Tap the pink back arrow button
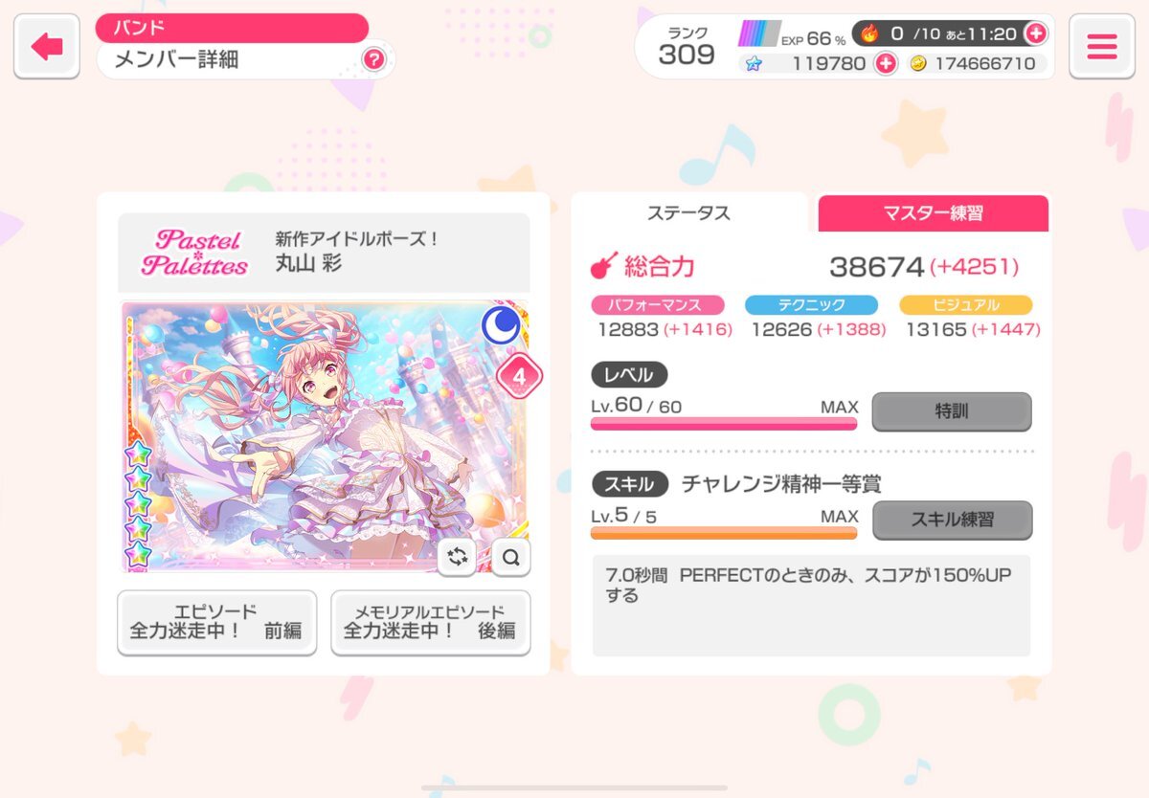This screenshot has height=798, width=1149. point(46,46)
